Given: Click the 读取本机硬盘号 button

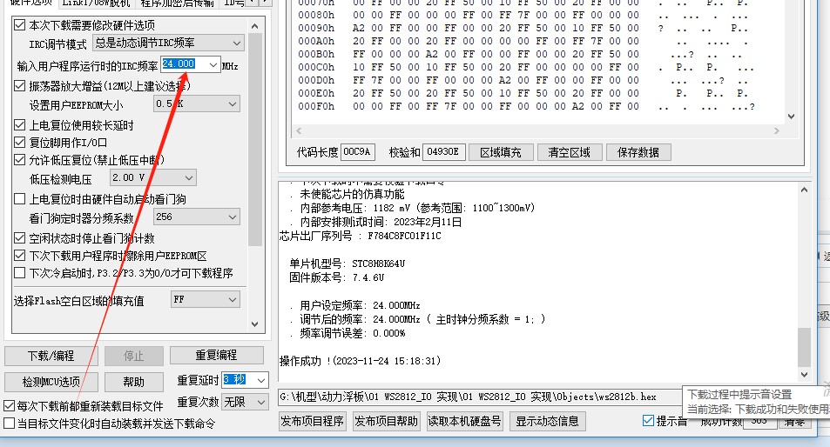Looking at the screenshot, I should [464, 421].
